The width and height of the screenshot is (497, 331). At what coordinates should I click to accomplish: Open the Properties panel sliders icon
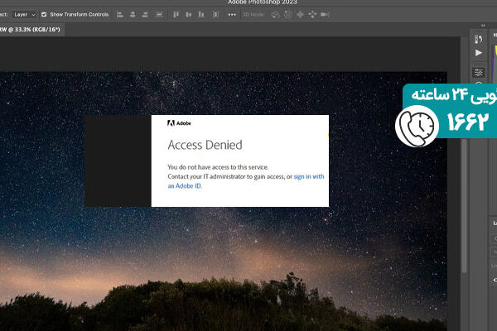[479, 73]
